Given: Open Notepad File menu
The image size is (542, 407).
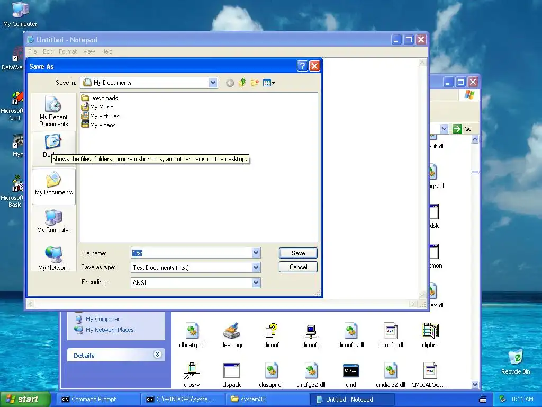Looking at the screenshot, I should 32,51.
